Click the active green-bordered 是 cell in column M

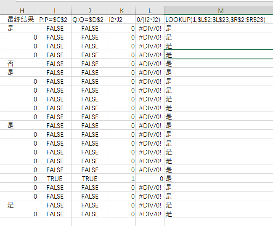click(x=218, y=55)
